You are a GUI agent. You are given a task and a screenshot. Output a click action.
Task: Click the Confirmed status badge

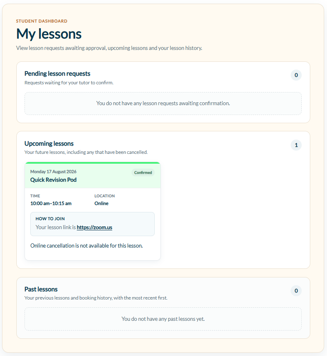pyautogui.click(x=143, y=173)
